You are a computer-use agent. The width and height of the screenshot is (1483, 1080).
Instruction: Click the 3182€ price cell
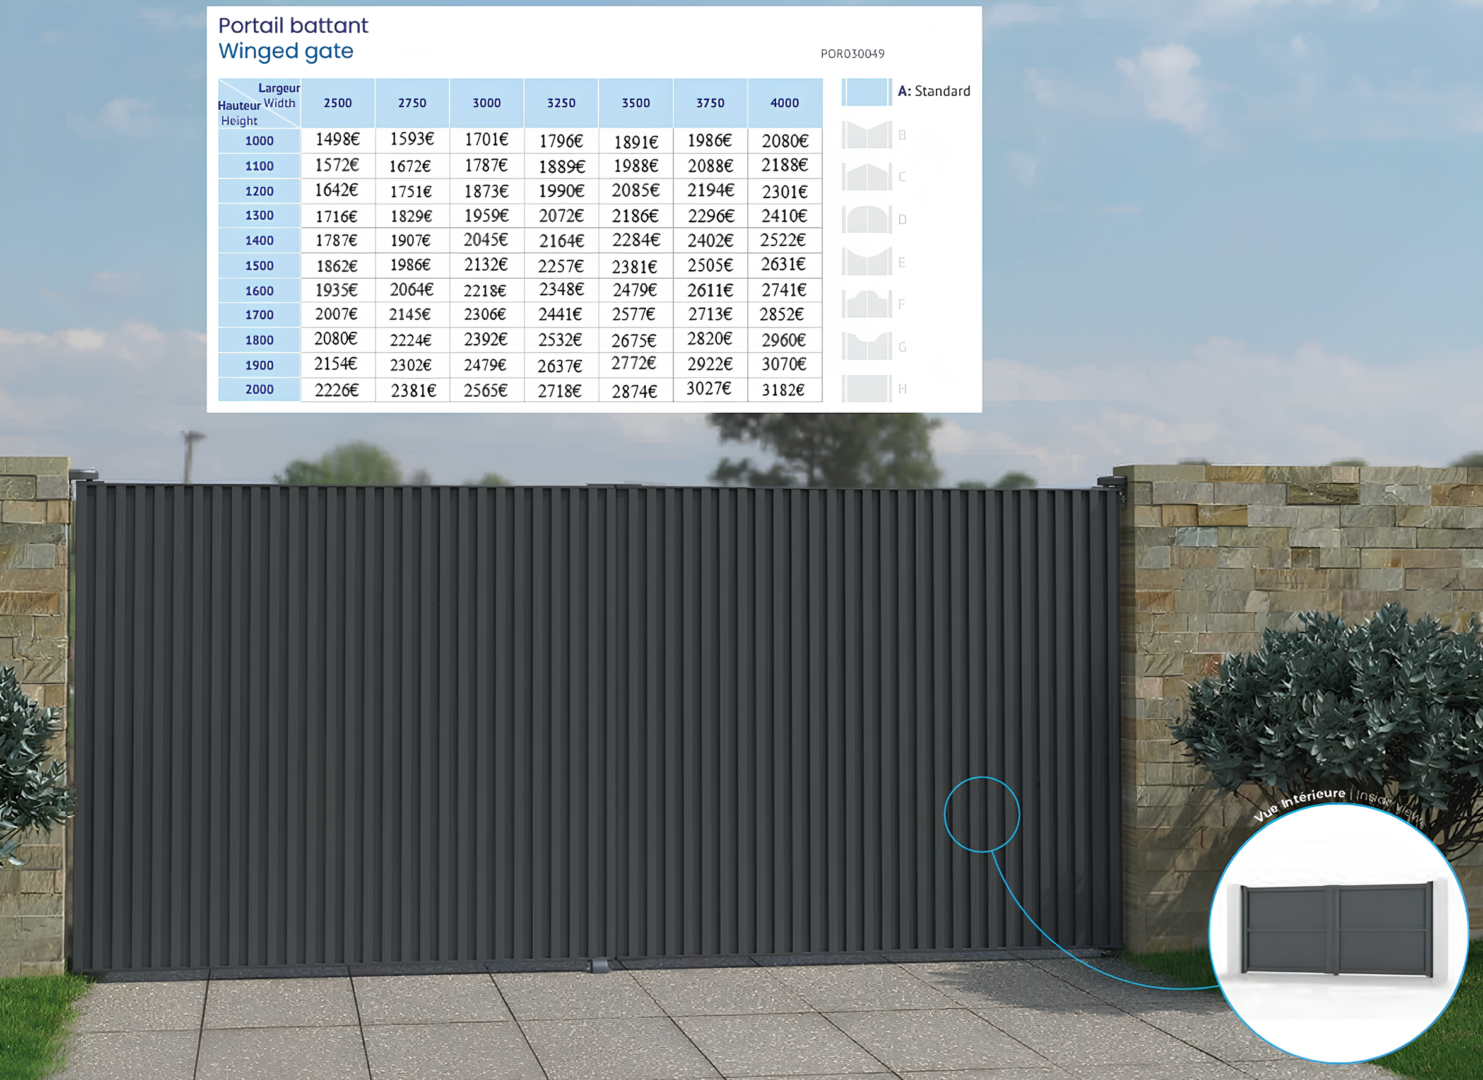[783, 390]
